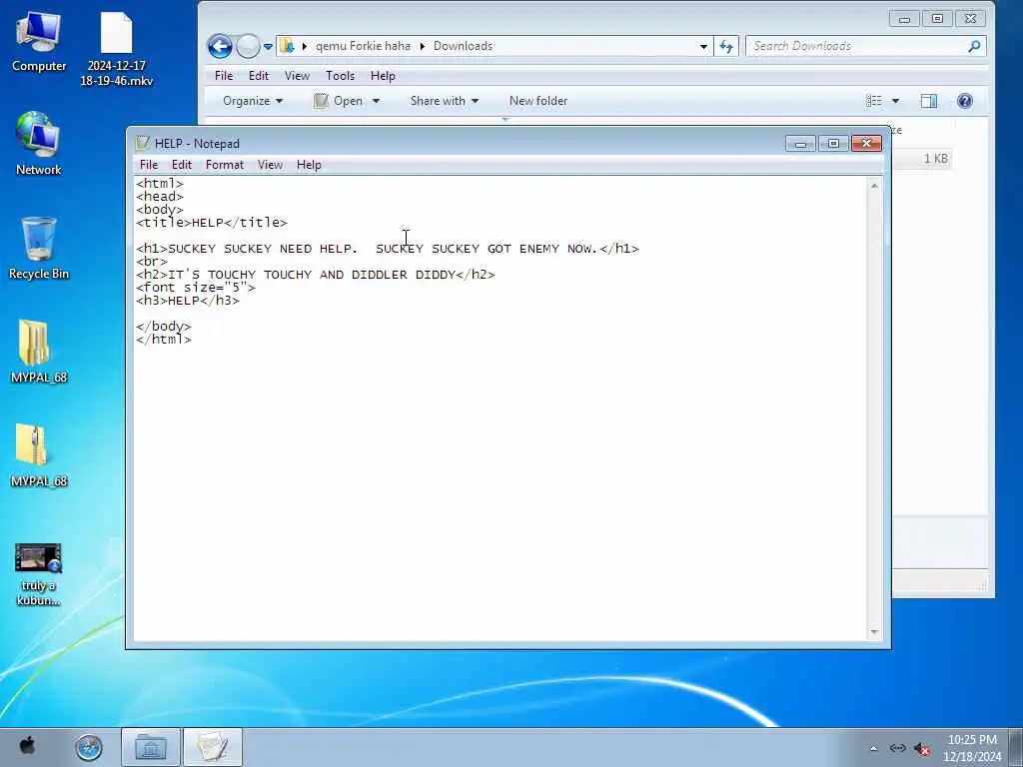Open Notepad's File menu

point(149,165)
